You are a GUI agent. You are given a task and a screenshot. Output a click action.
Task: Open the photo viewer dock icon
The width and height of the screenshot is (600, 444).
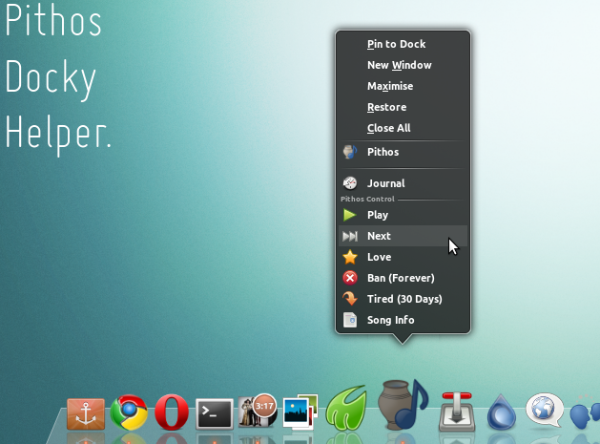tap(300, 413)
